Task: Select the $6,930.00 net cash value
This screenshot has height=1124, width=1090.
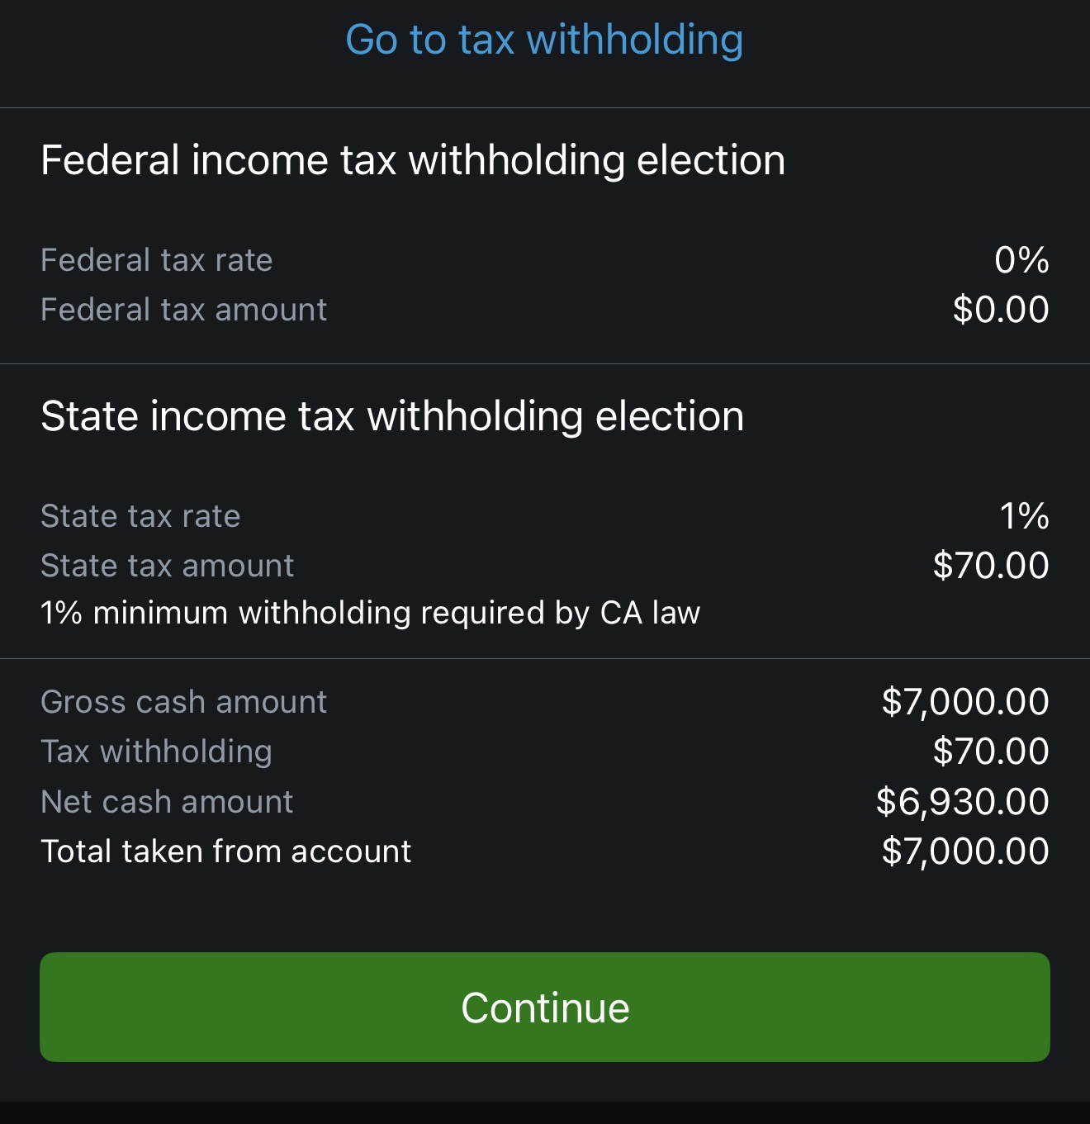Action: [963, 802]
